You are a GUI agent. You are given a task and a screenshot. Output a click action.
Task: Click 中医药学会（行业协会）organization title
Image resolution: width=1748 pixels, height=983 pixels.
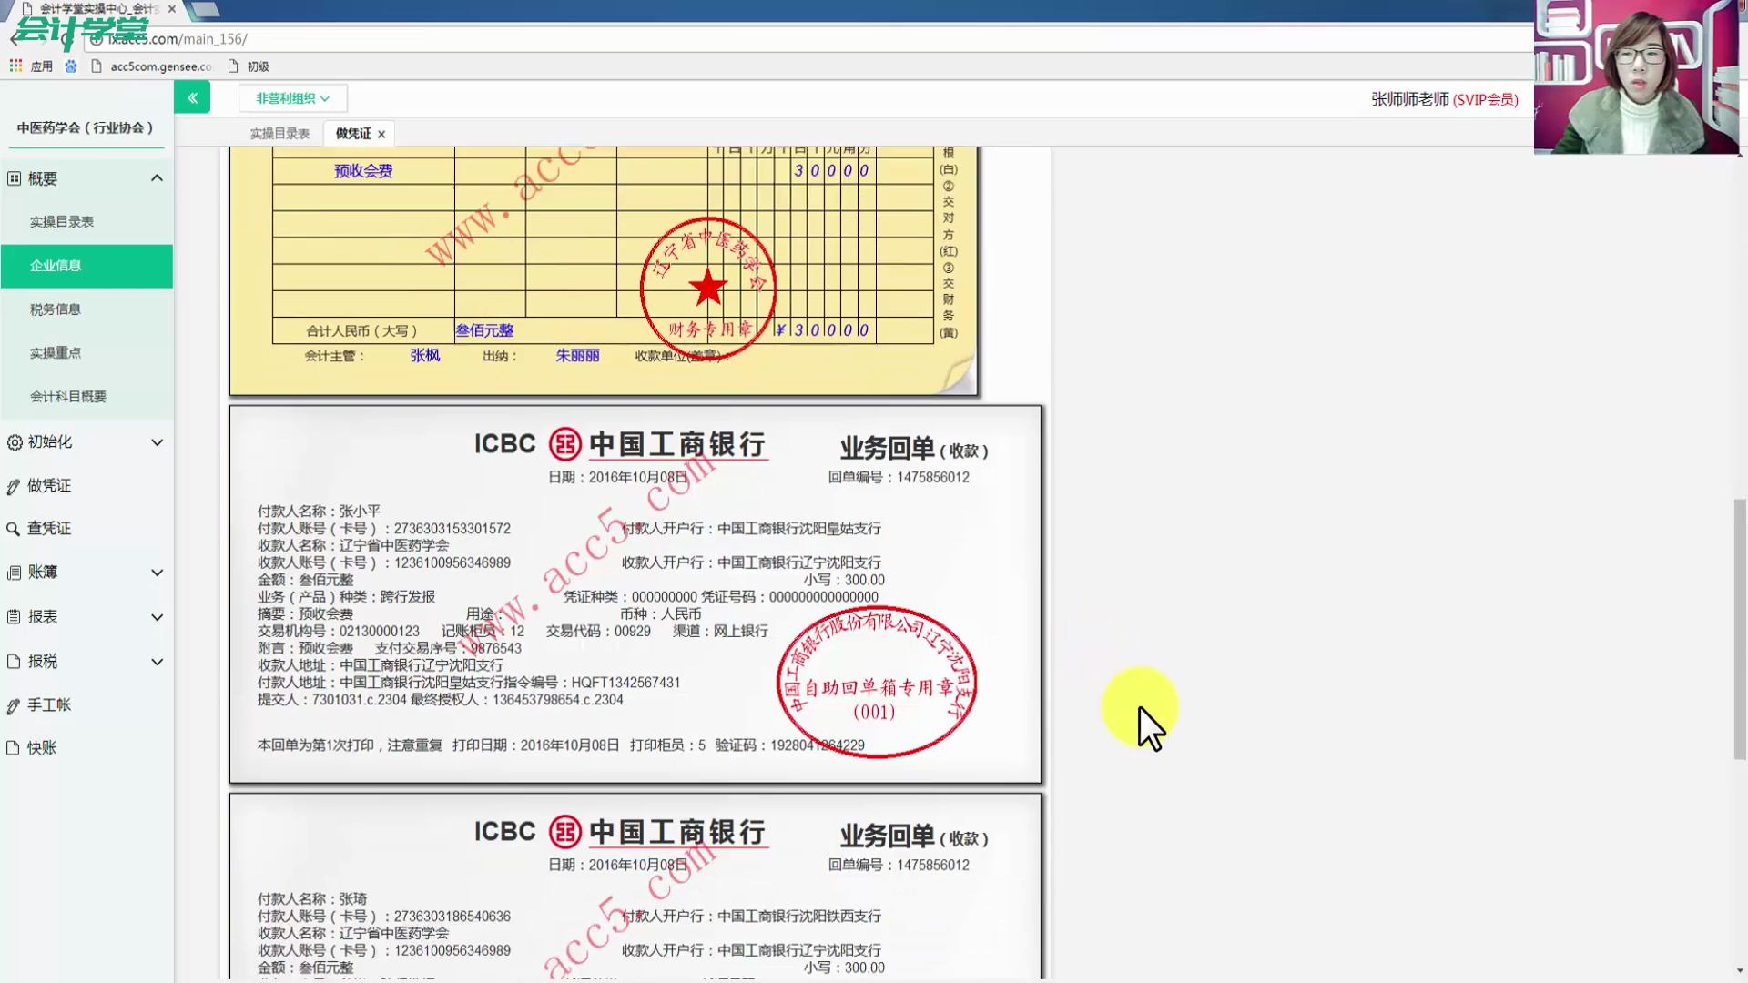pos(86,128)
